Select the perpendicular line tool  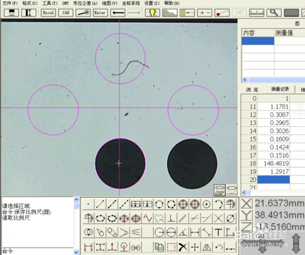[171, 218]
